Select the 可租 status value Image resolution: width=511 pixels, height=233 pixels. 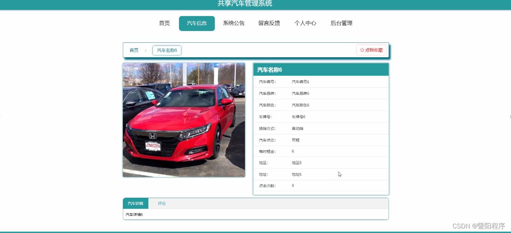click(296, 140)
